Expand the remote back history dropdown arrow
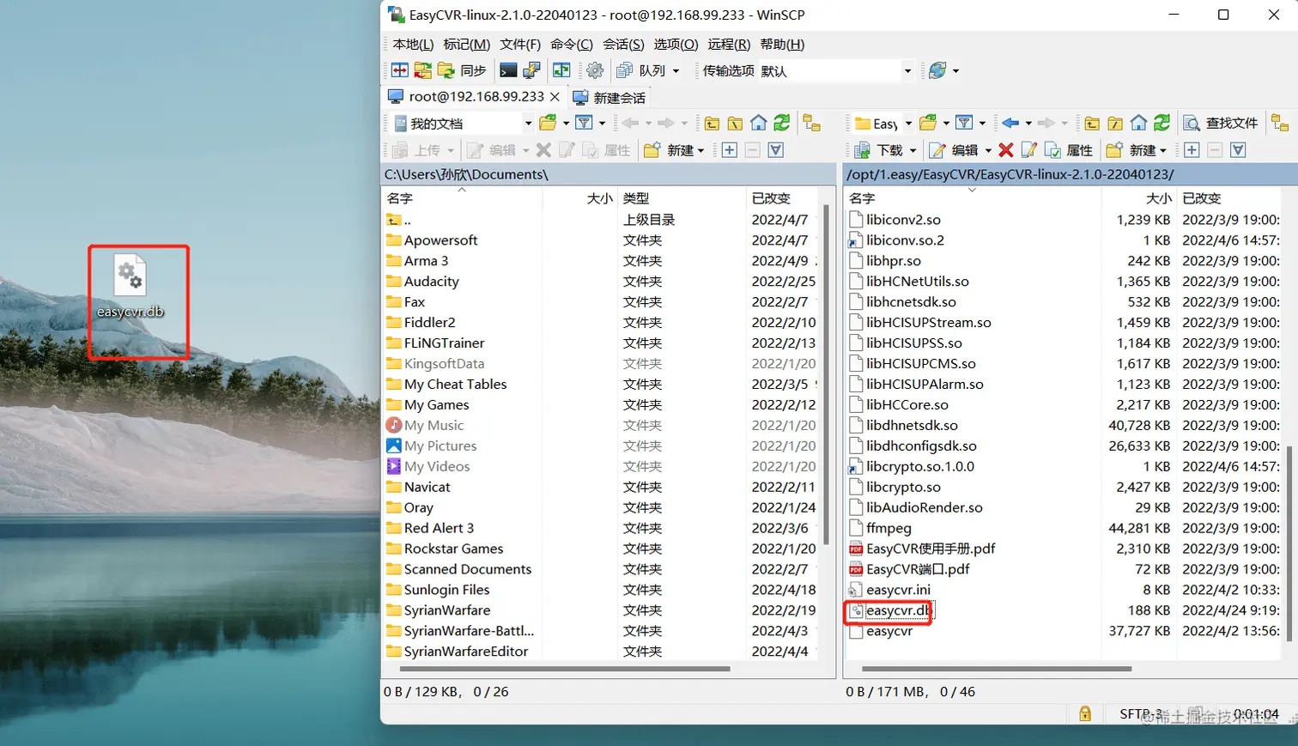 pyautogui.click(x=1028, y=124)
